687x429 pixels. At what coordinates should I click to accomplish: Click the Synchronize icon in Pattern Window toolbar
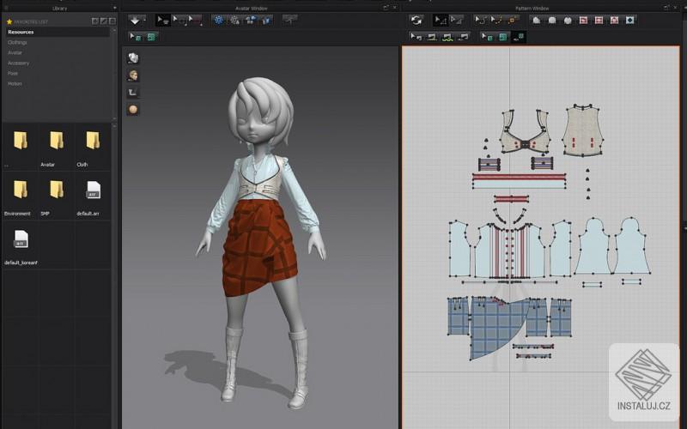click(x=416, y=20)
